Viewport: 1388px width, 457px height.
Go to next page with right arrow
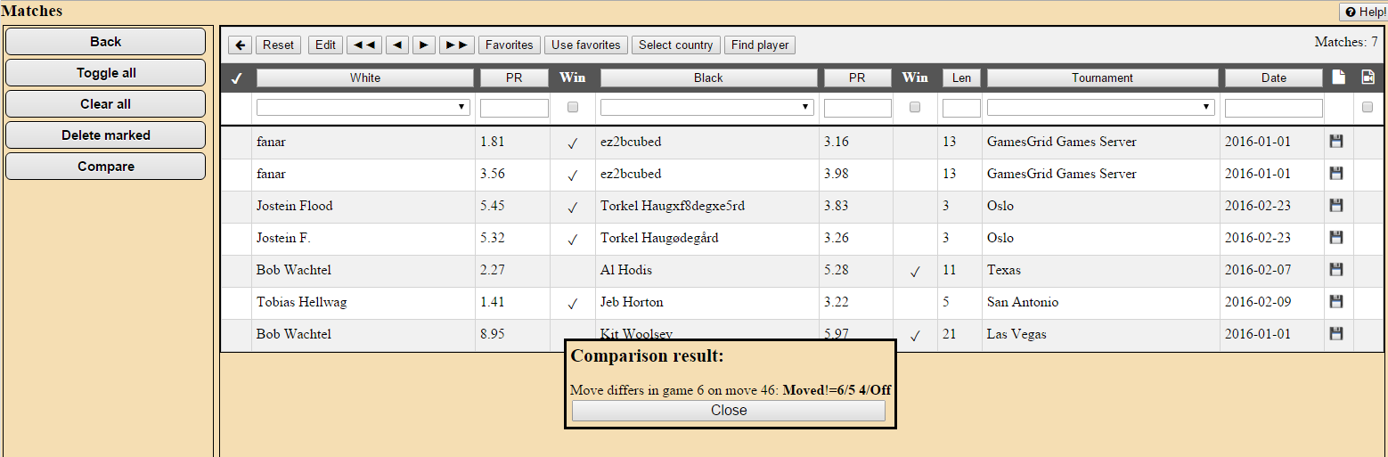point(424,45)
